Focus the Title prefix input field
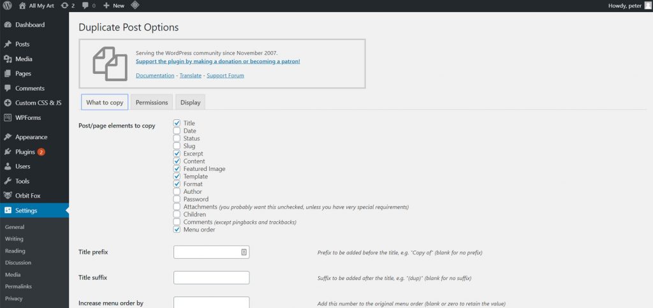Screen dimensions: 653x308 (x=212, y=253)
